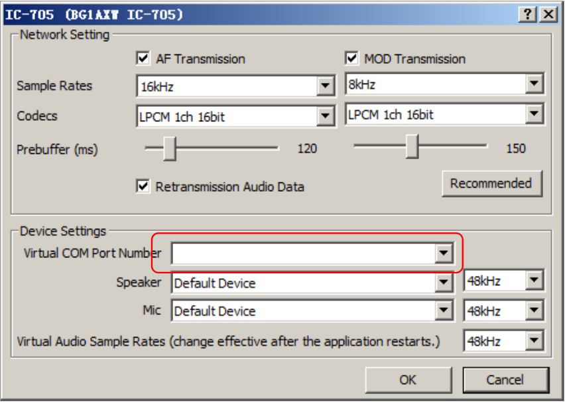Click the Device Settings group title
Screen dimensions: 565x402
(63, 231)
